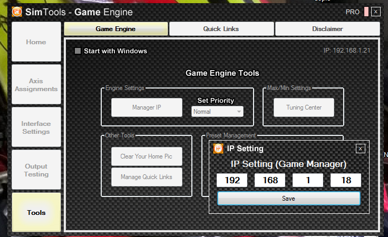Click the PRO label in title bar
Image resolution: width=388 pixels, height=237 pixels.
(352, 12)
